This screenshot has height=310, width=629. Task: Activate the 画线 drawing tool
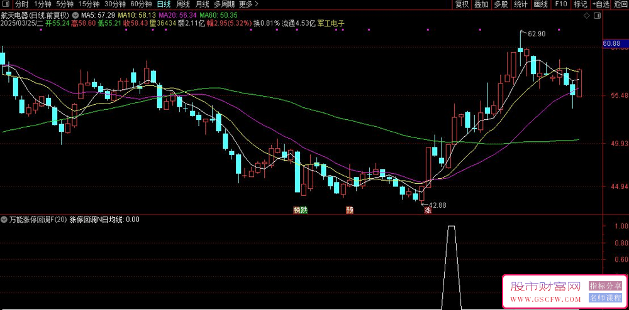click(x=541, y=4)
